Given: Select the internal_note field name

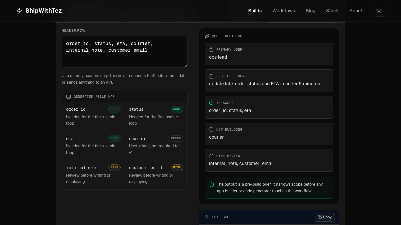Looking at the screenshot, I should [x=82, y=168].
